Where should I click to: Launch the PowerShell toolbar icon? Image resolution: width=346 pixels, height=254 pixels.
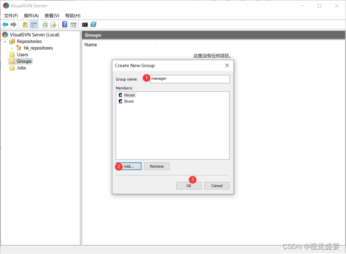point(93,24)
